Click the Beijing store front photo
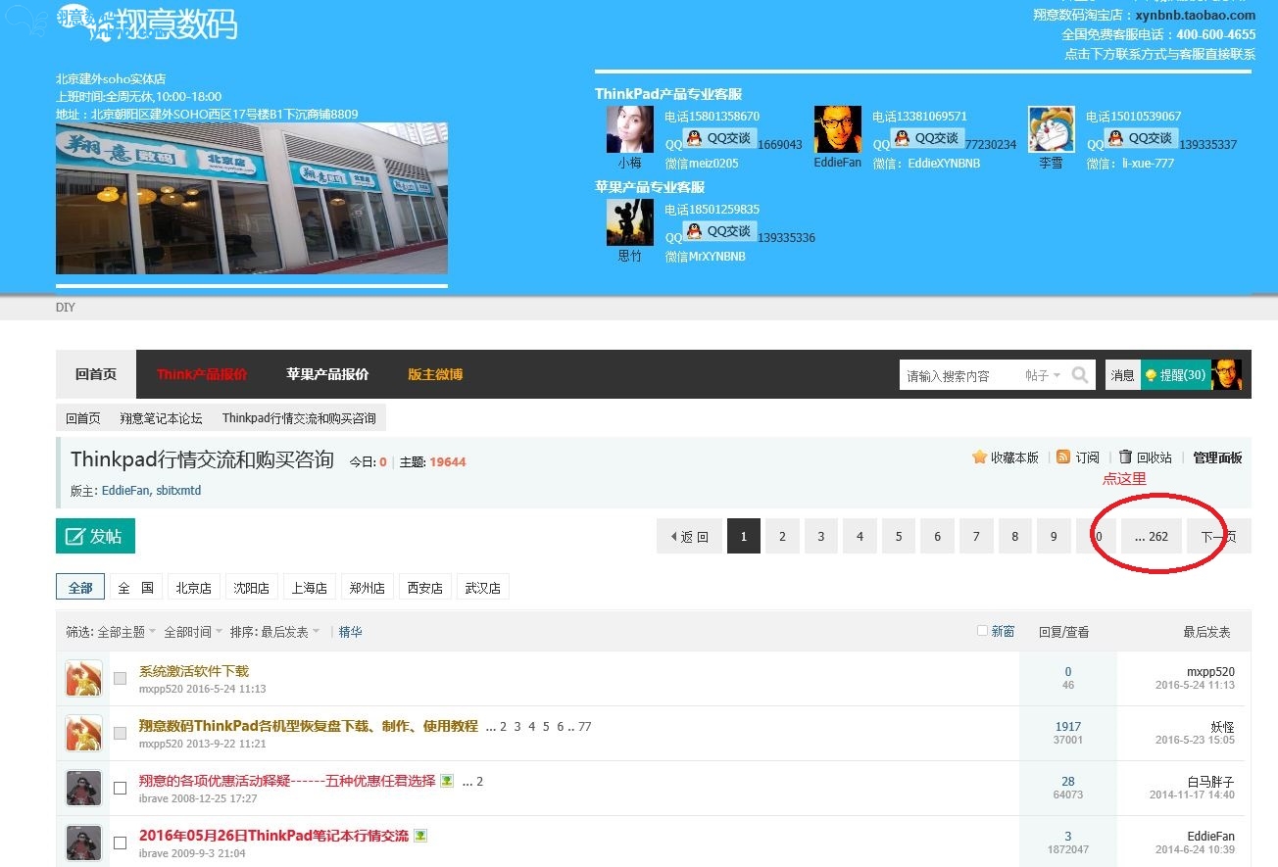This screenshot has width=1278, height=867. tap(252, 198)
